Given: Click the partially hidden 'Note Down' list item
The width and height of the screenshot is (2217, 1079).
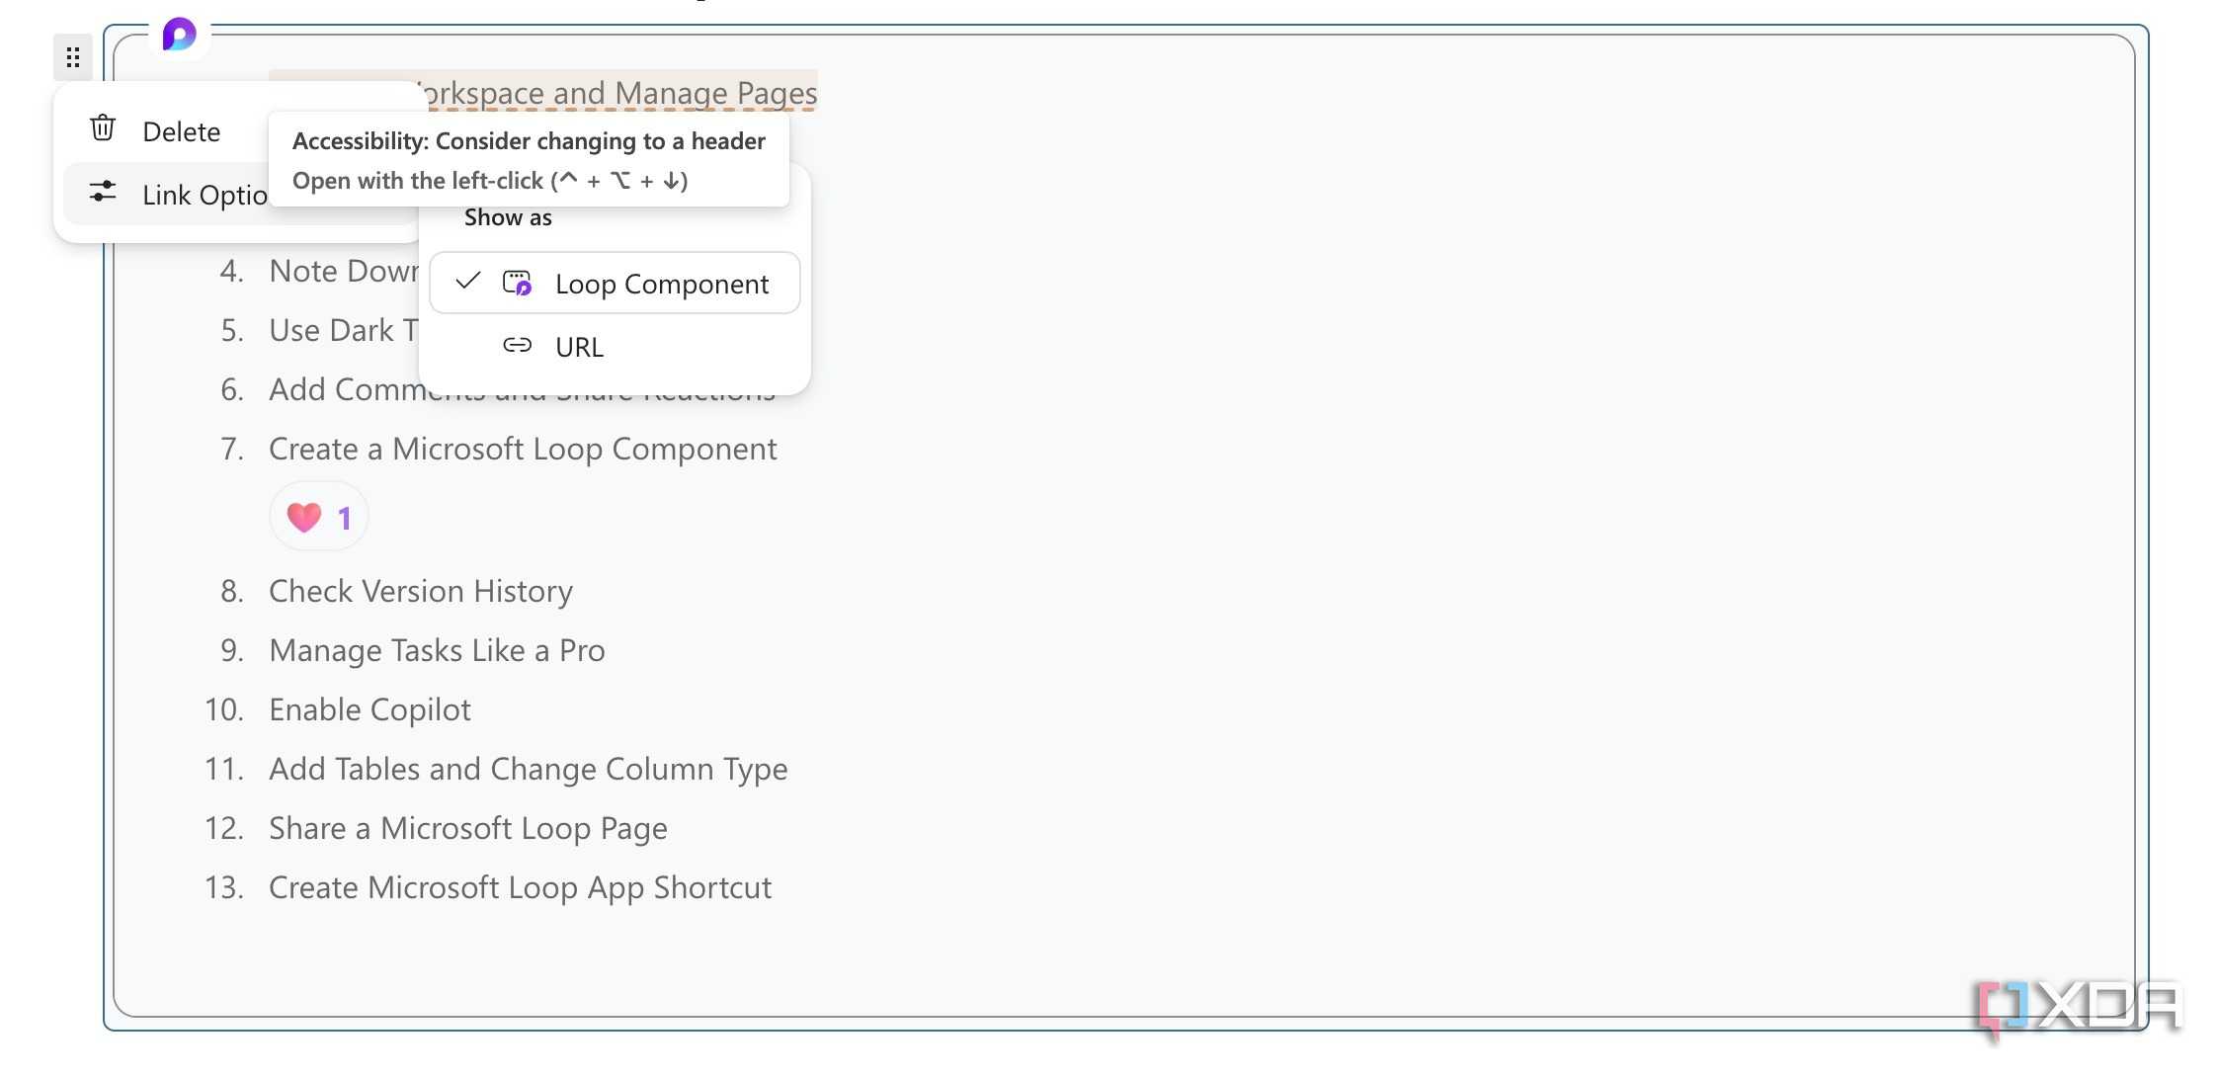Looking at the screenshot, I should pyautogui.click(x=344, y=271).
